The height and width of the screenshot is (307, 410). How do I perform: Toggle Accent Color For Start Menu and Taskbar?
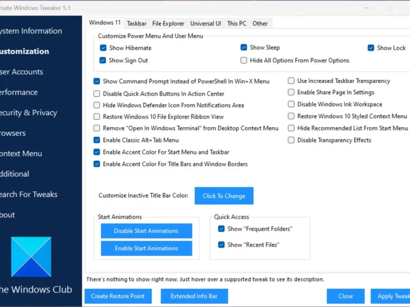click(x=97, y=152)
